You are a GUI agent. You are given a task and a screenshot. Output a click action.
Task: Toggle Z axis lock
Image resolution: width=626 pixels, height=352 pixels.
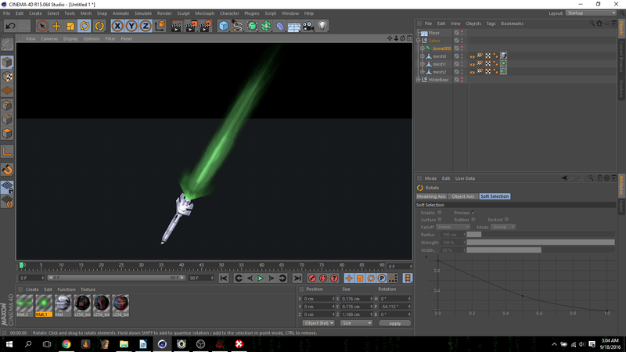[146, 27]
